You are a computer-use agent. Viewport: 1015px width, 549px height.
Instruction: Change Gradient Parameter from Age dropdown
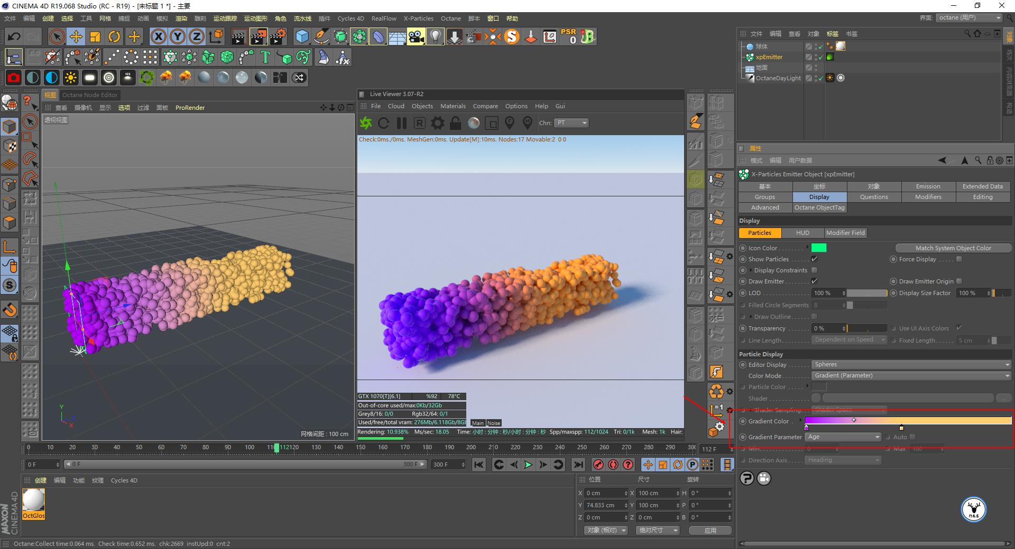[843, 437]
